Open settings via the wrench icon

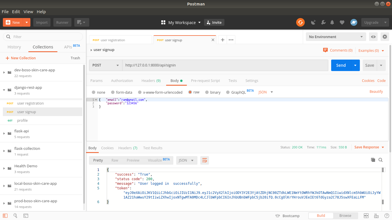323,22
